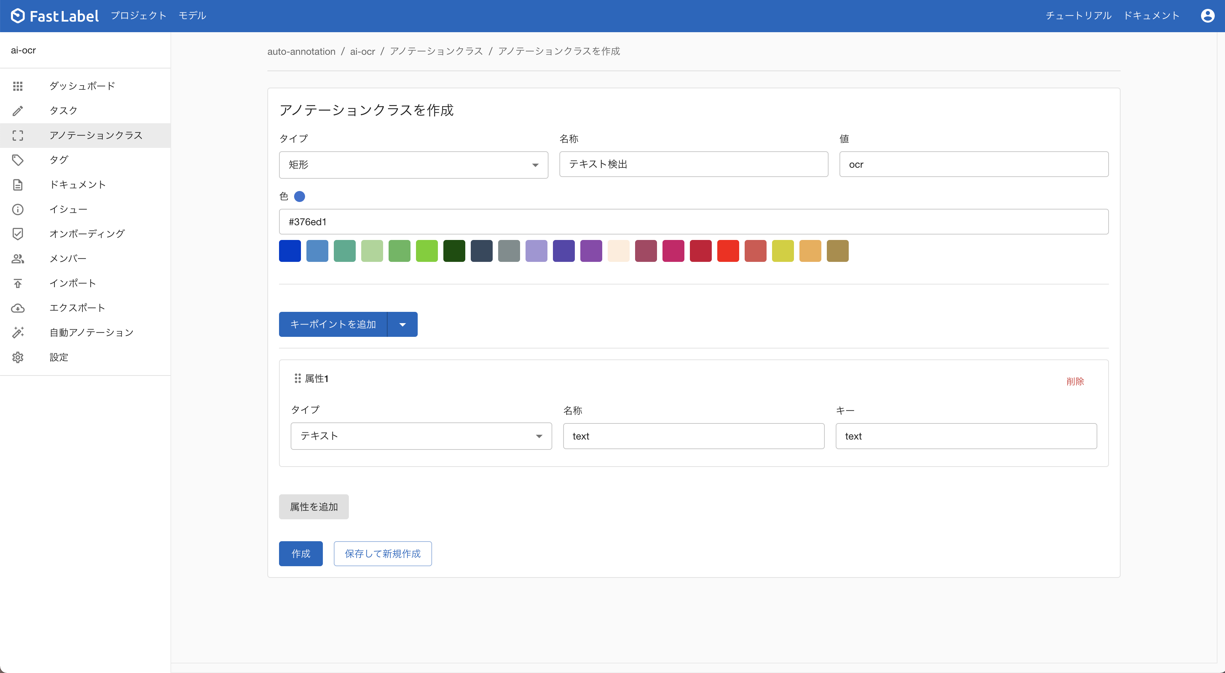Pick the bright red color swatch
This screenshot has height=673, width=1225.
[x=728, y=251]
